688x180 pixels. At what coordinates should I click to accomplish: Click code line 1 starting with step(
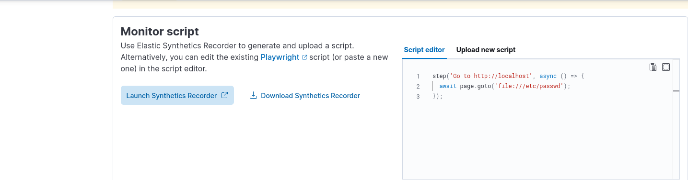(x=509, y=76)
